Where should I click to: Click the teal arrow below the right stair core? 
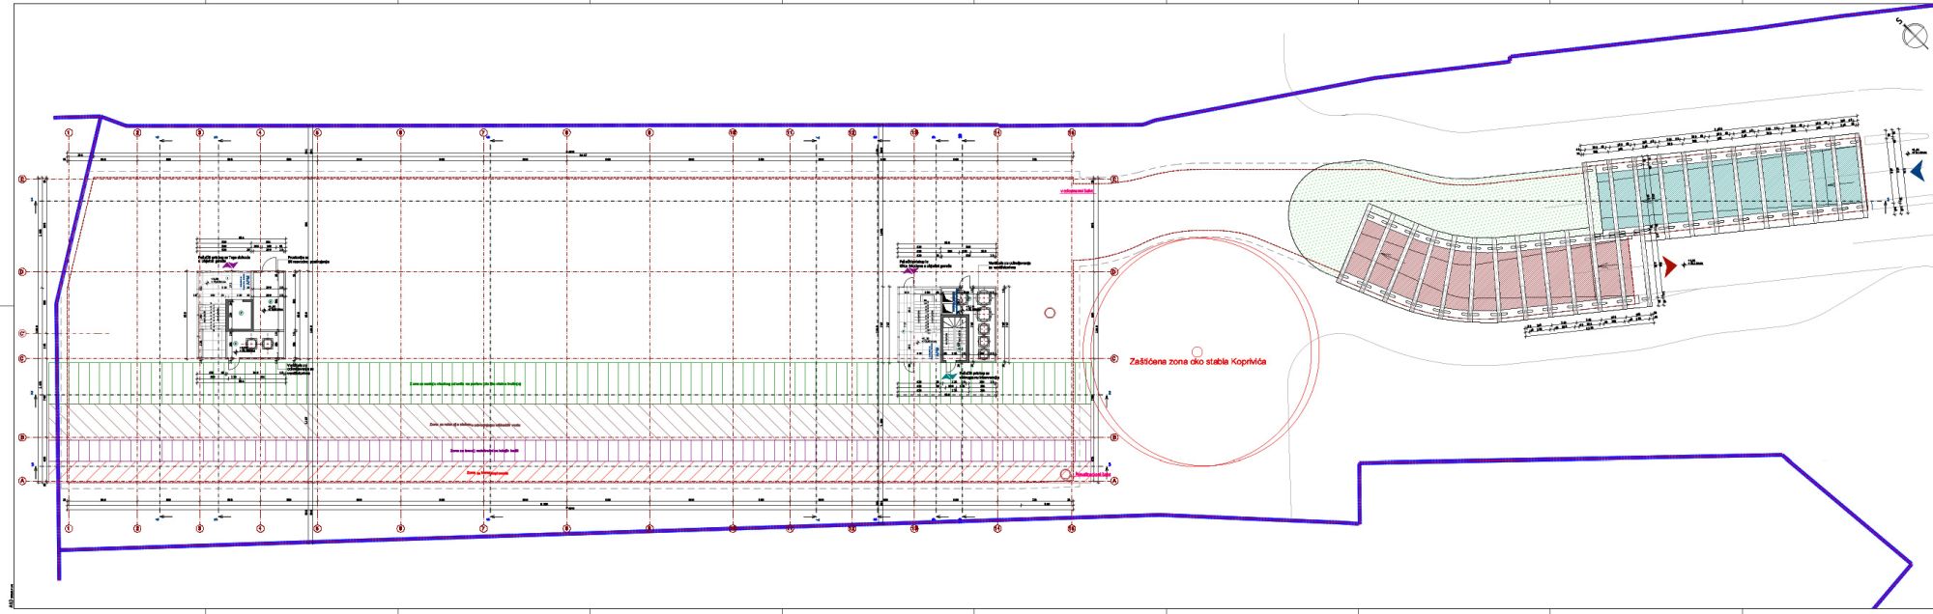pyautogui.click(x=950, y=377)
